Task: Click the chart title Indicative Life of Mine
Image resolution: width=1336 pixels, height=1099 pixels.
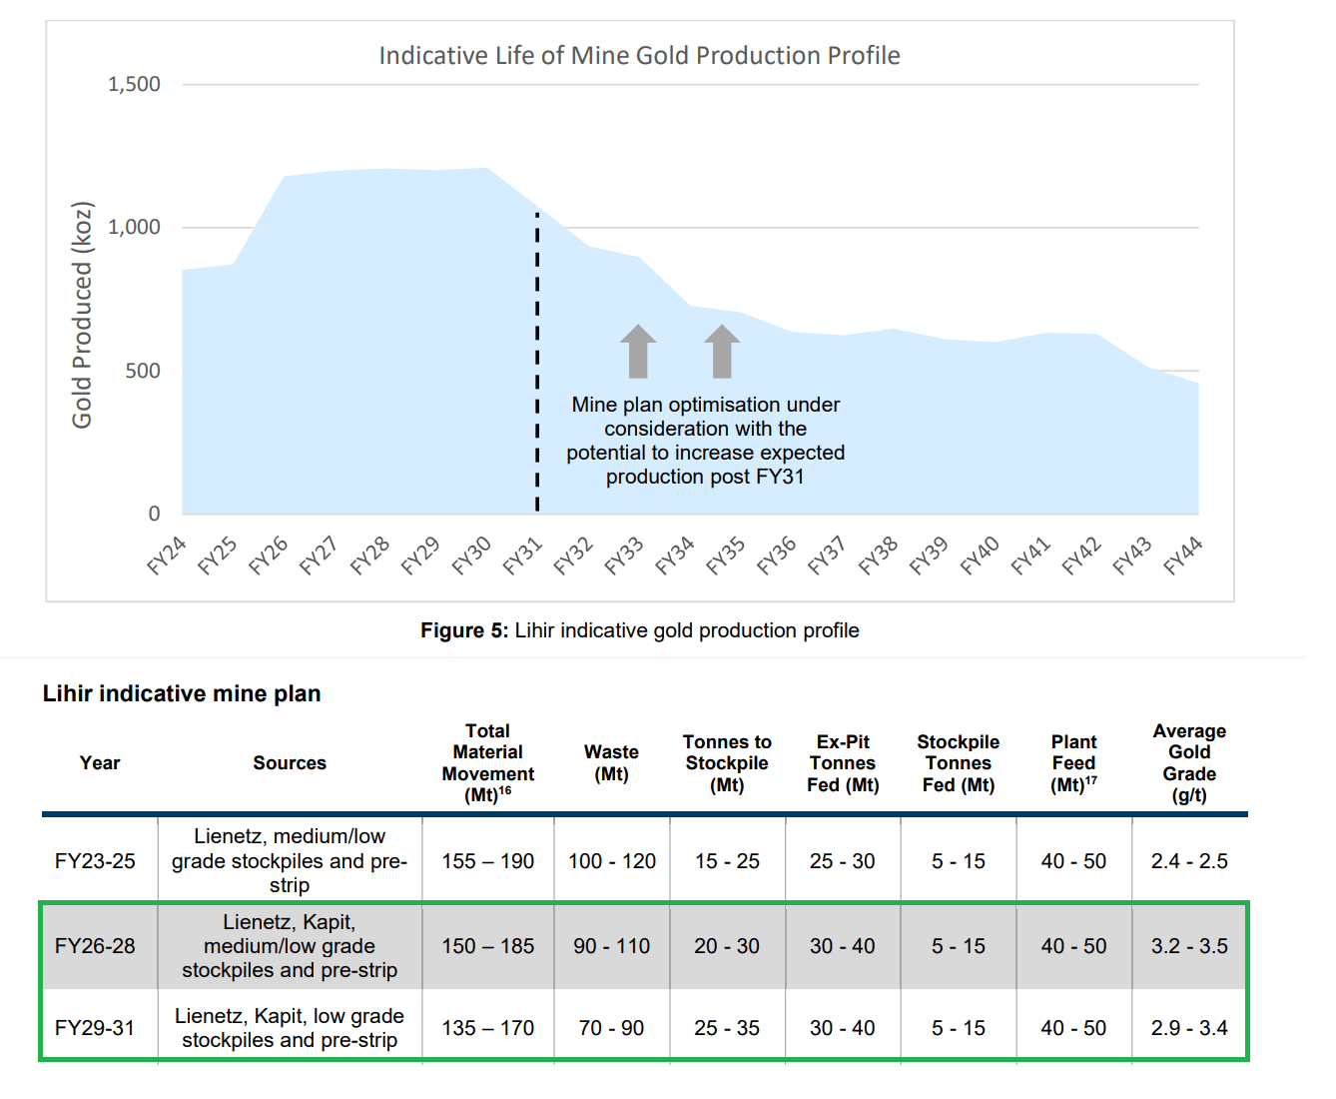Action: click(639, 56)
